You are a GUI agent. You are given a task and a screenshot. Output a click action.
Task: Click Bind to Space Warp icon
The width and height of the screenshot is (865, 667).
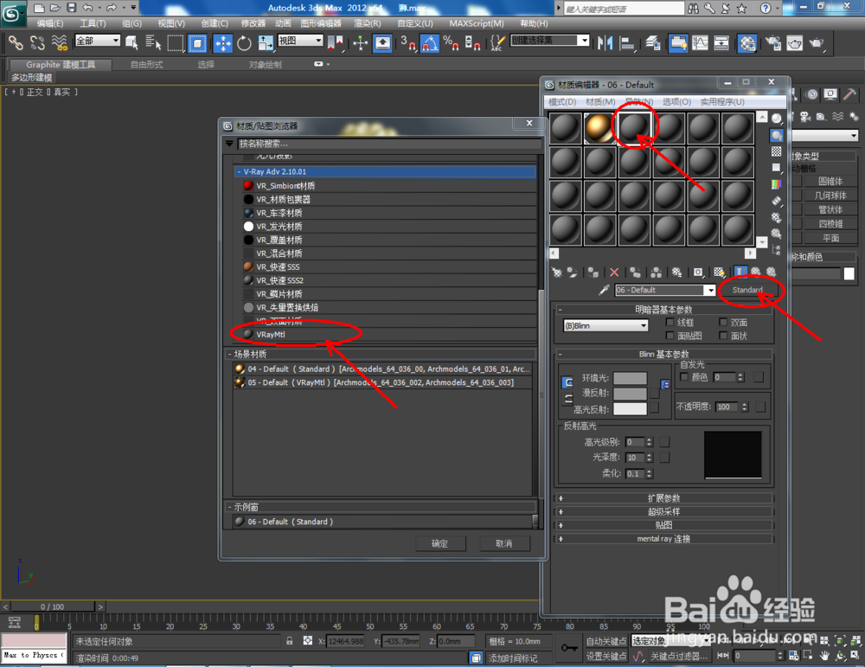(x=60, y=42)
